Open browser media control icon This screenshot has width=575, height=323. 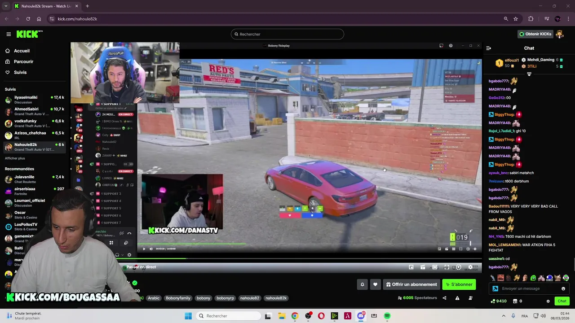(547, 19)
